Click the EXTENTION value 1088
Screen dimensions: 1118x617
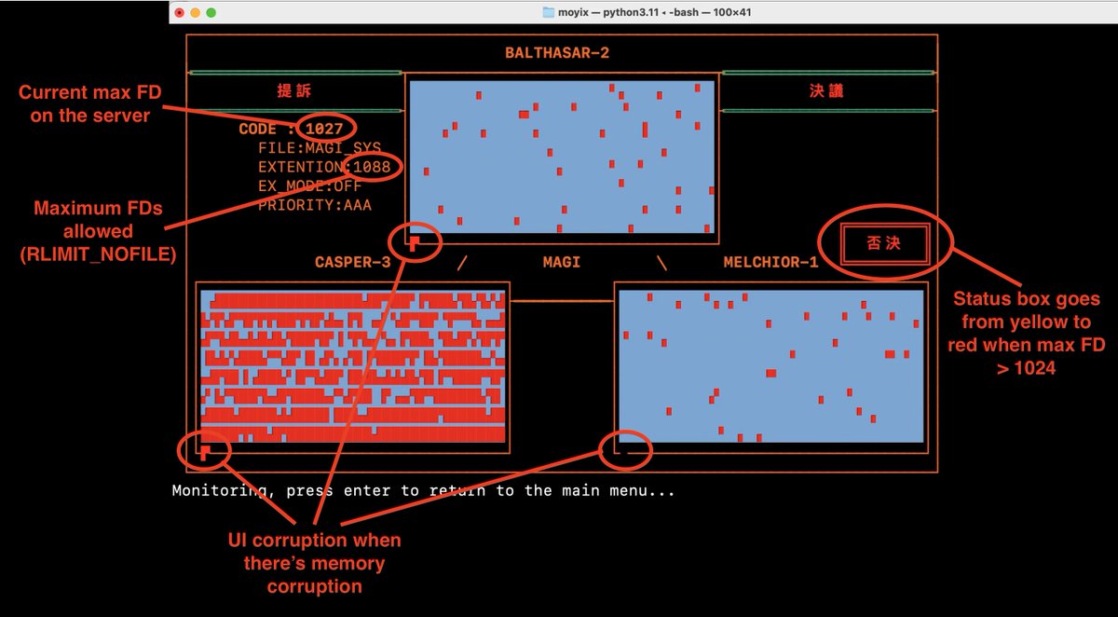(372, 167)
